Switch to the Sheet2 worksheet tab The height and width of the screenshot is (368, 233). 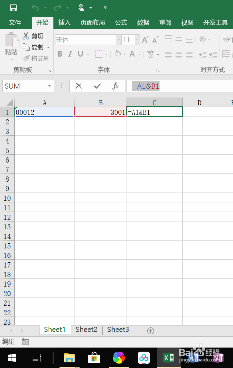[x=86, y=329]
